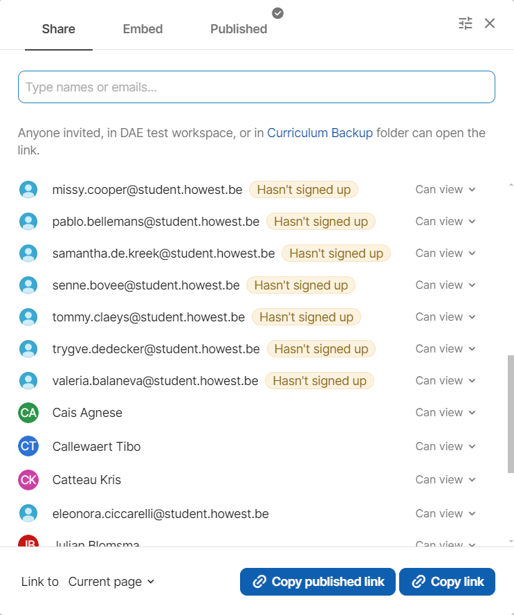Click Cais Agnese green avatar
Viewport: 514px width, 615px height.
(28, 413)
